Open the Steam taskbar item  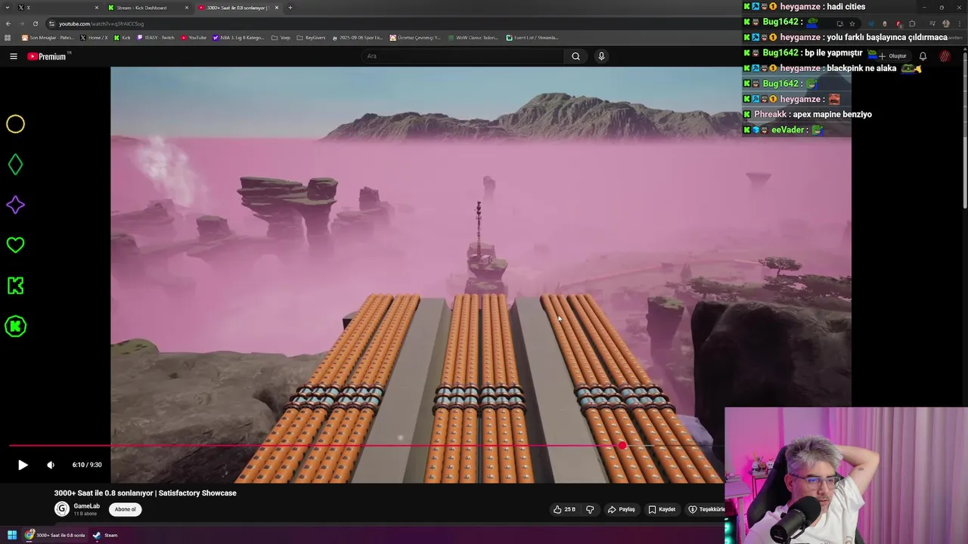click(x=105, y=535)
